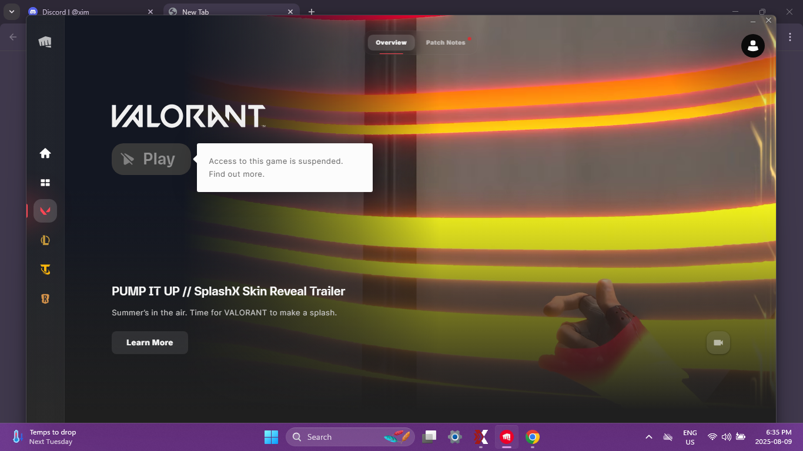Click the OneDrive cloud tray icon
803x451 pixels.
coord(668,437)
